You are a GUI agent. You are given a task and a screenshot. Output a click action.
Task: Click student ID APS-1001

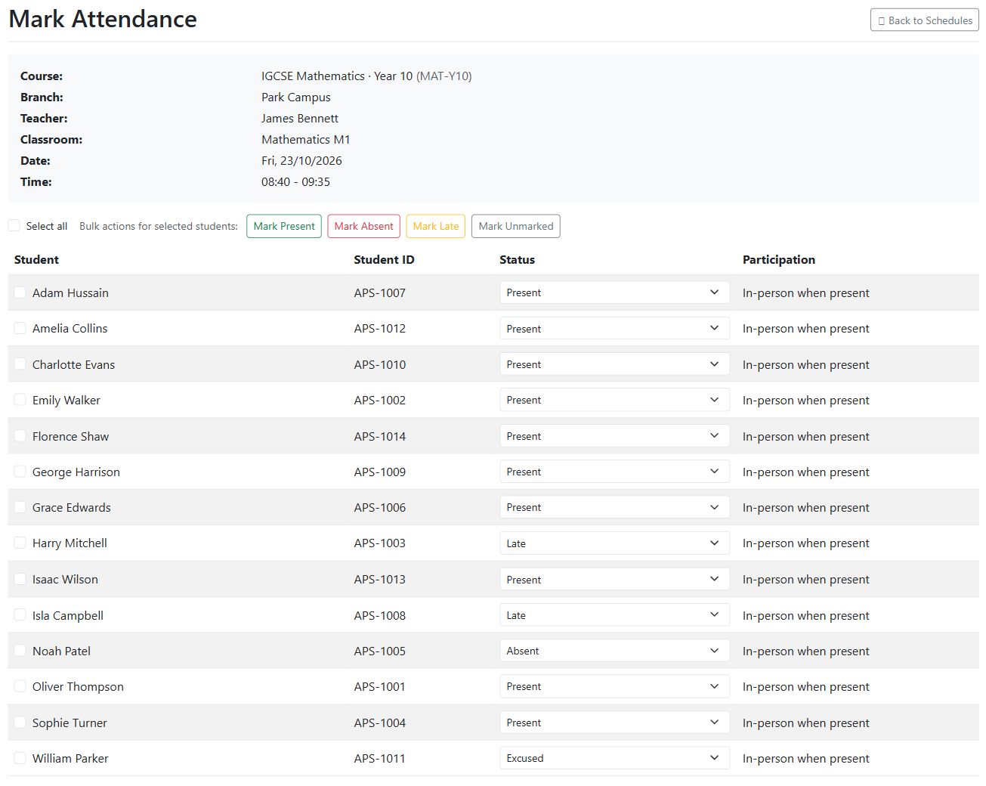click(379, 686)
